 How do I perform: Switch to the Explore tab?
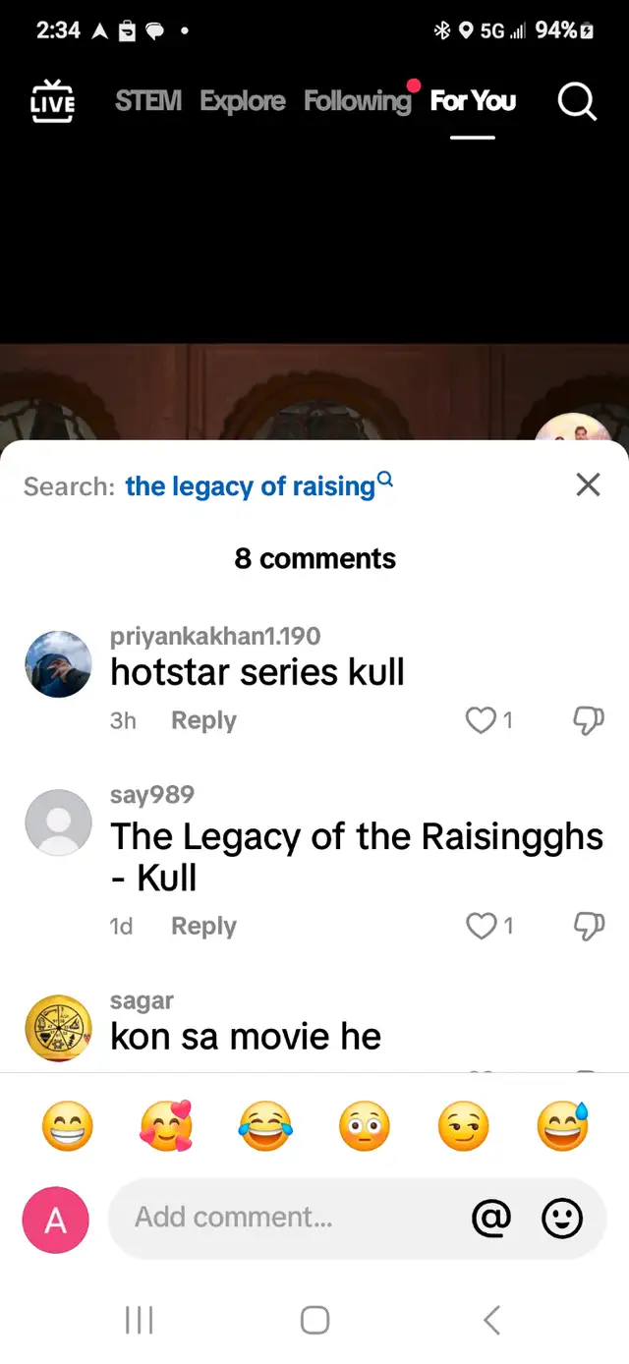pos(243,100)
